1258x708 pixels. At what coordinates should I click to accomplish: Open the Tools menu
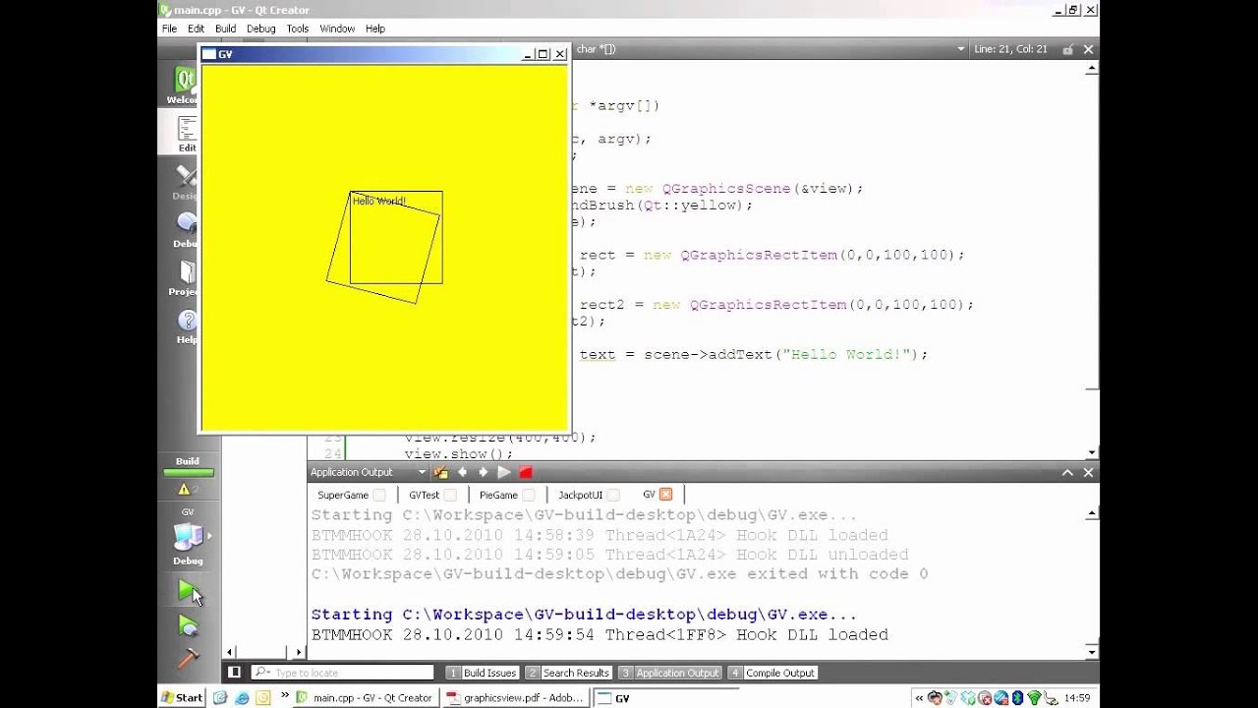coord(298,29)
